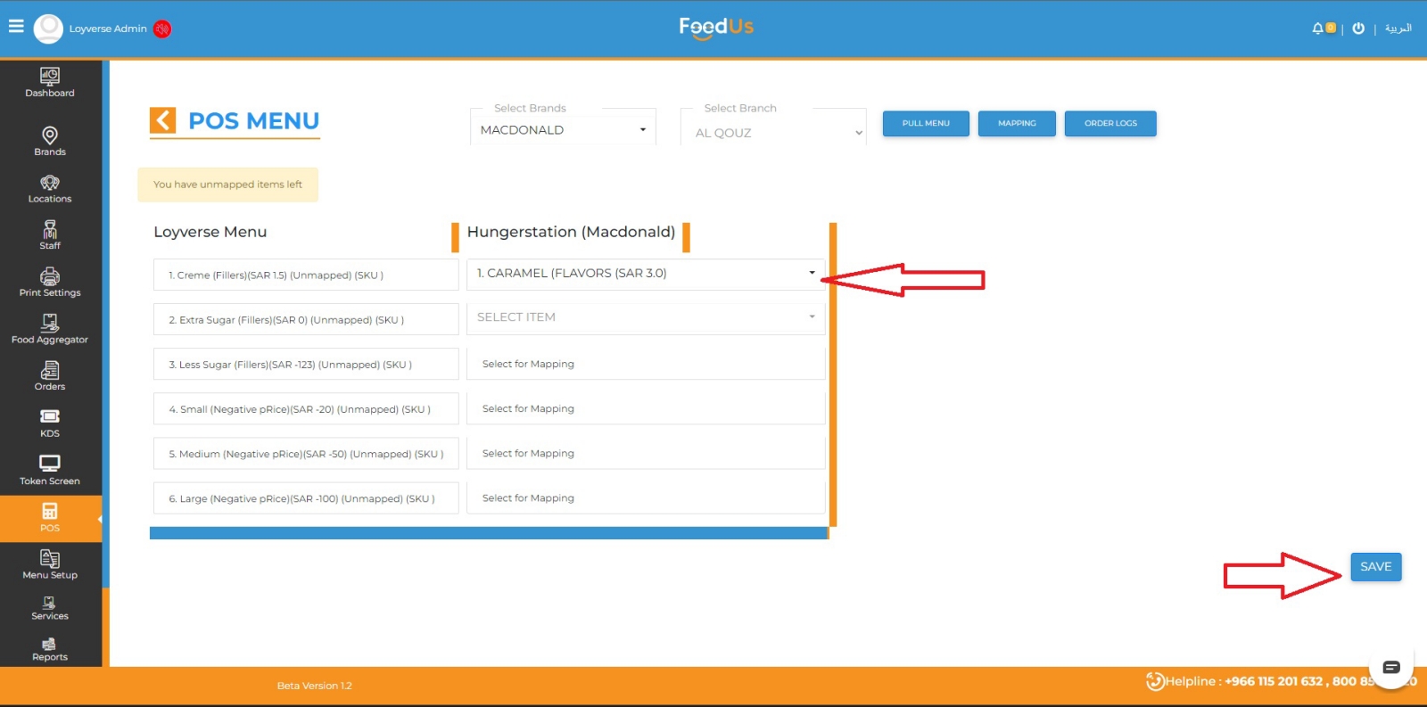Open the Caramel flavors mapping dropdown
The image size is (1427, 707).
tap(646, 274)
